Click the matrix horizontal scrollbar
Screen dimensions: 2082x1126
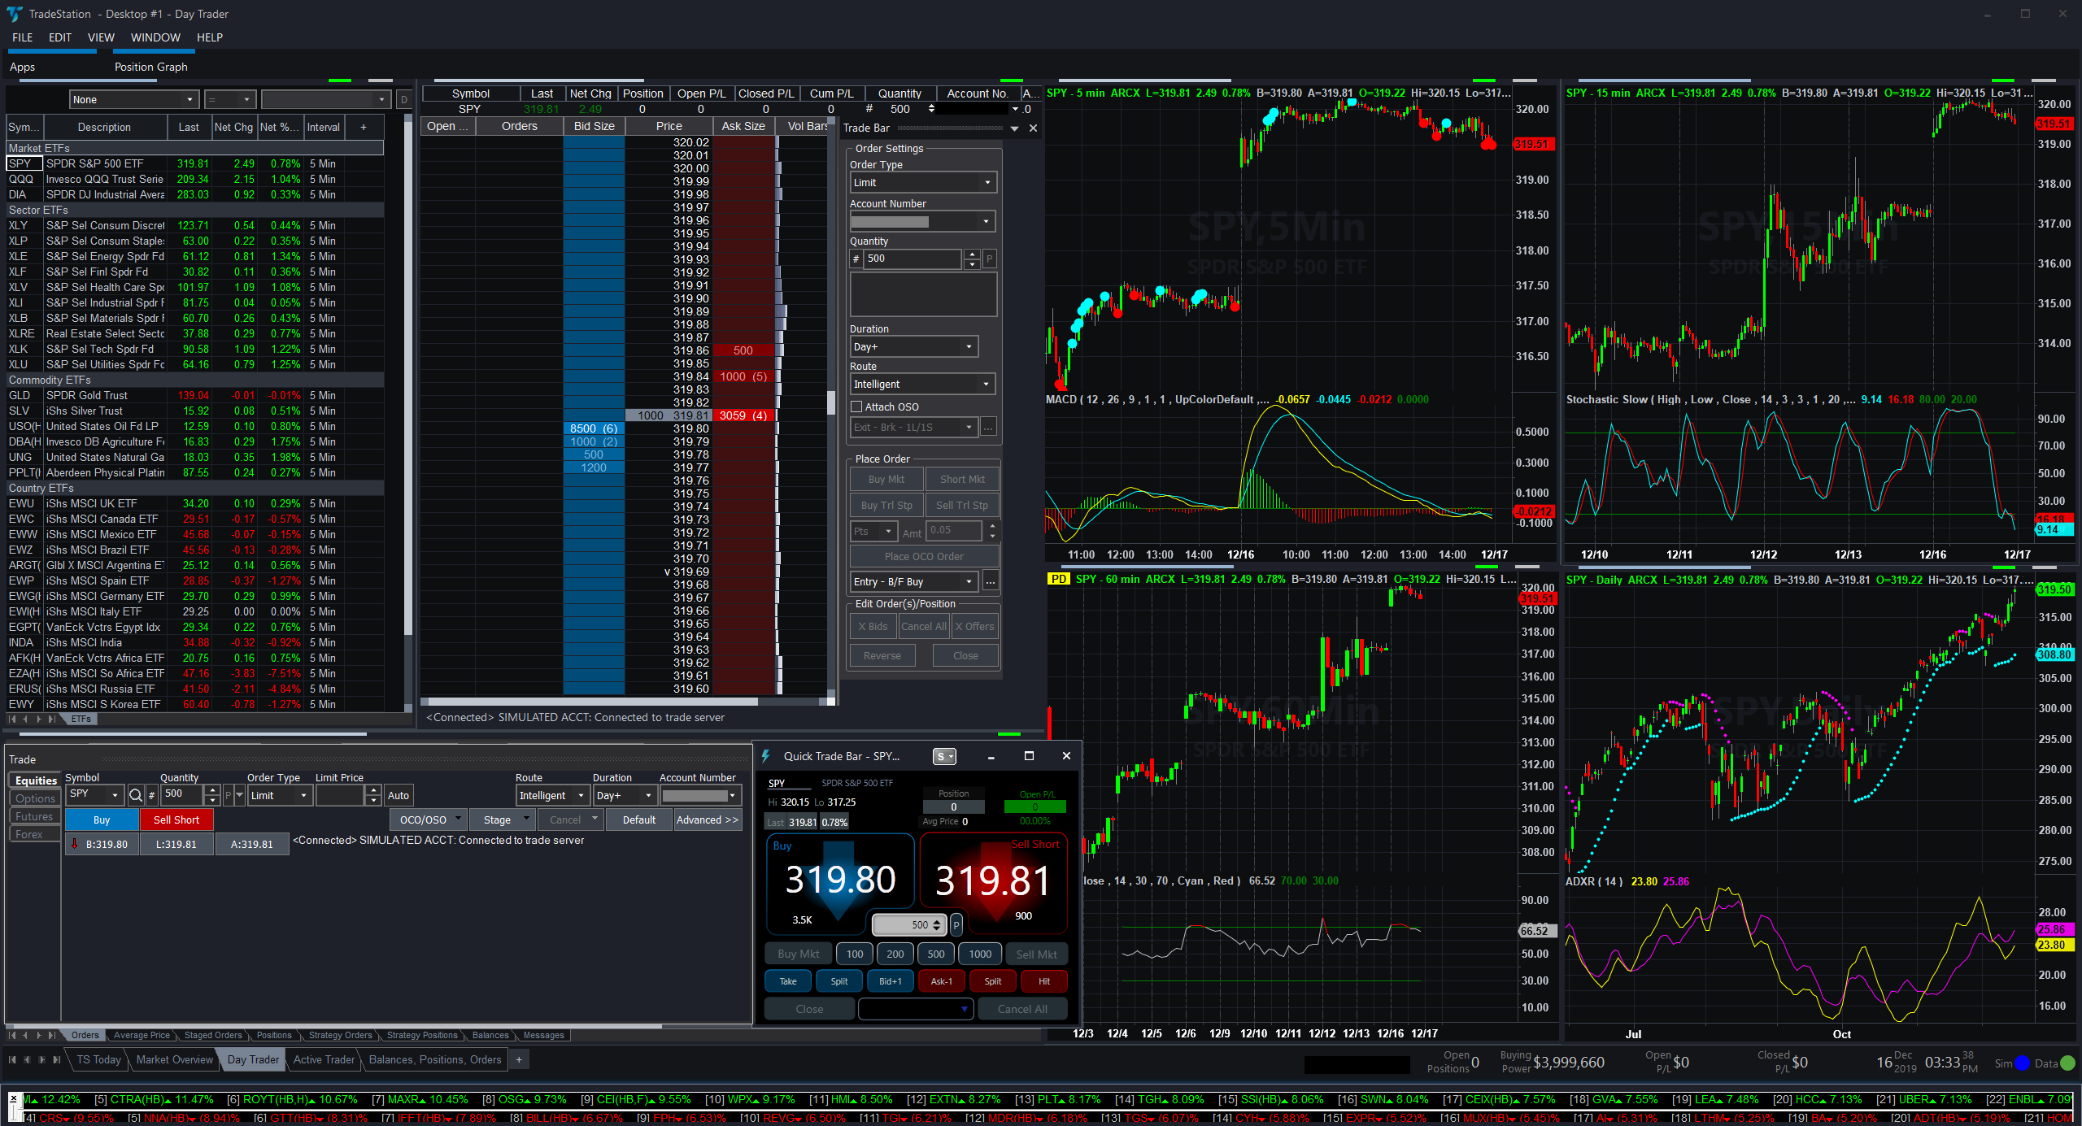(x=592, y=701)
